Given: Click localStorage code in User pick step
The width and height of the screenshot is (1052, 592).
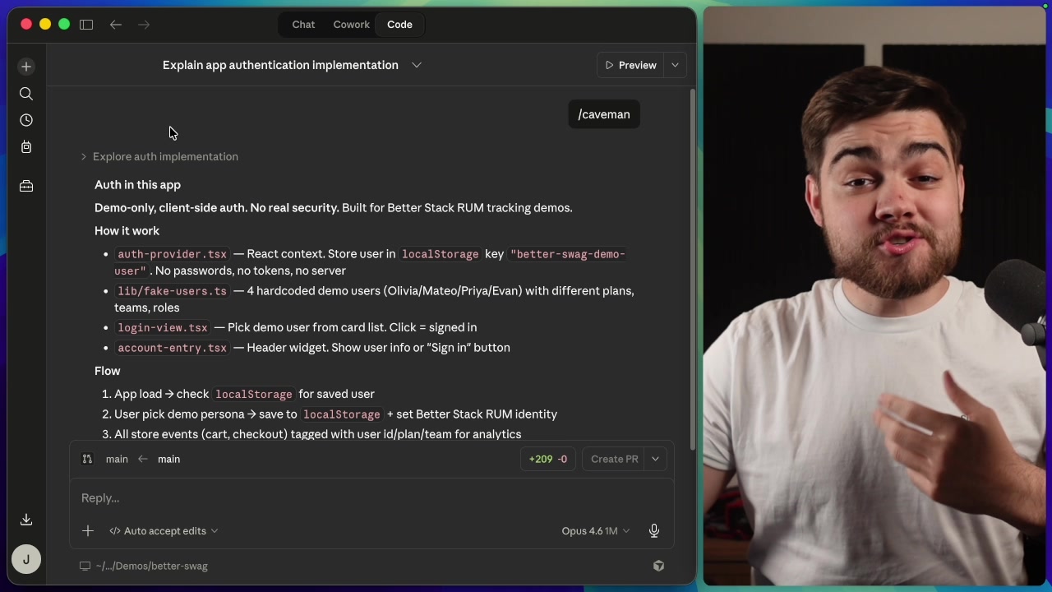Looking at the screenshot, I should pos(342,414).
